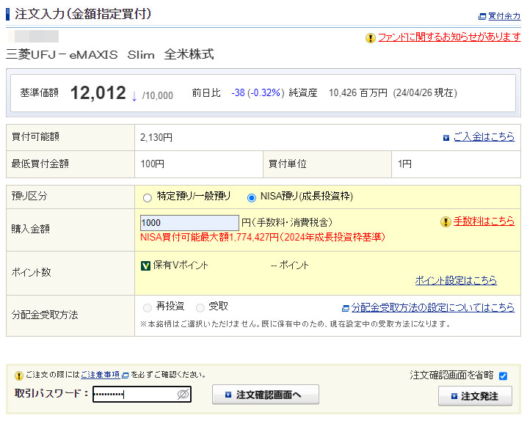Focus the 取引パスワード field
The height and width of the screenshot is (421, 527).
pos(134,395)
